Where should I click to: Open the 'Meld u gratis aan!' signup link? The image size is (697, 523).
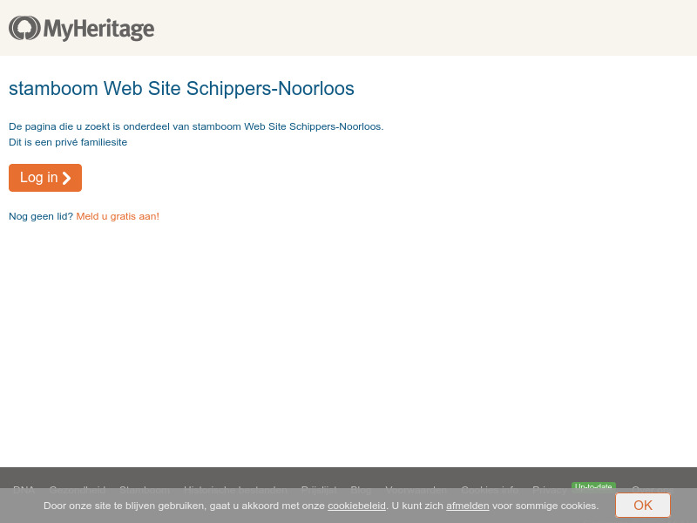coord(117,216)
